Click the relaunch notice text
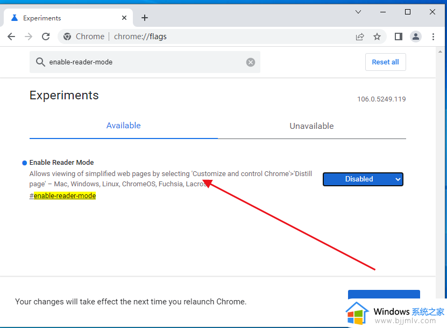The width and height of the screenshot is (447, 328). (131, 302)
